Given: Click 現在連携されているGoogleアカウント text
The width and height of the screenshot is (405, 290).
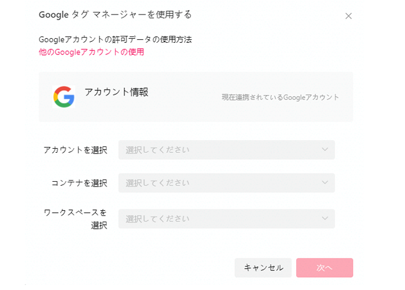Looking at the screenshot, I should (280, 97).
